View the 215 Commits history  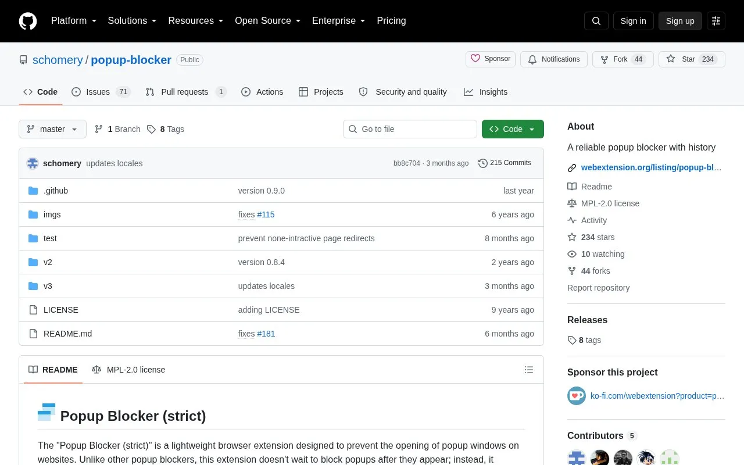coord(505,163)
